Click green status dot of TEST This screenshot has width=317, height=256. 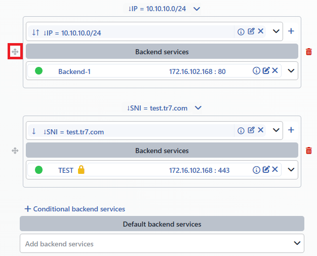pyautogui.click(x=38, y=170)
